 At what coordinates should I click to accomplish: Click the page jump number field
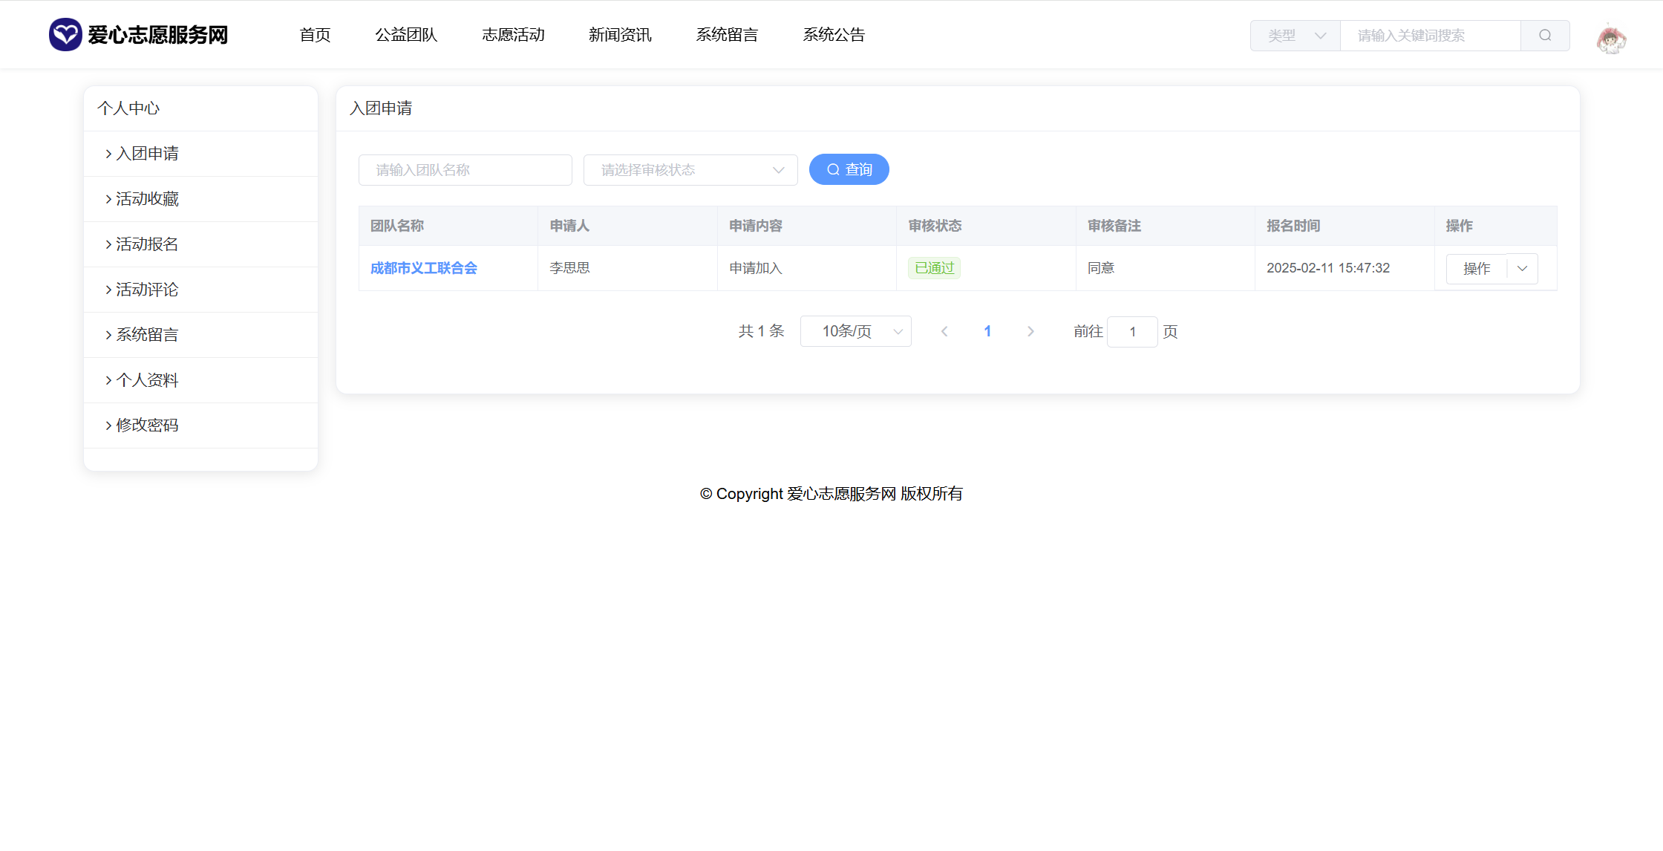pos(1132,332)
